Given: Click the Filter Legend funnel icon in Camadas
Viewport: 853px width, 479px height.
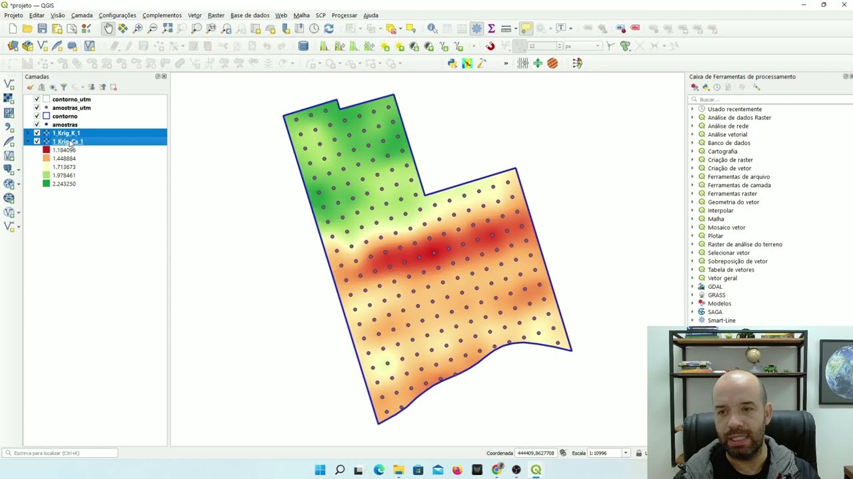Looking at the screenshot, I should [63, 87].
